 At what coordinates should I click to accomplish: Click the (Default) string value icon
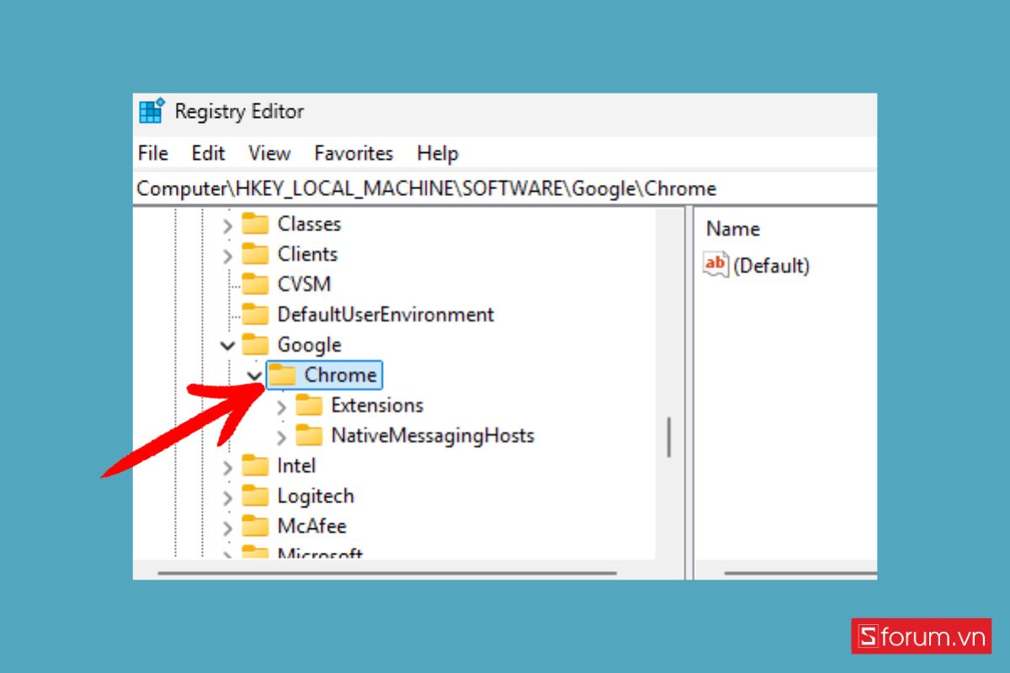coord(716,265)
